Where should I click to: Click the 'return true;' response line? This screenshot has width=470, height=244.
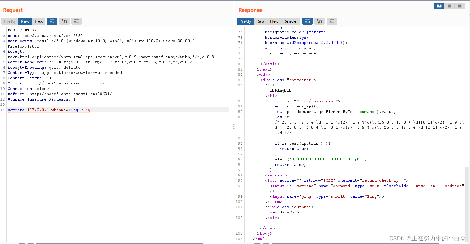294,149
